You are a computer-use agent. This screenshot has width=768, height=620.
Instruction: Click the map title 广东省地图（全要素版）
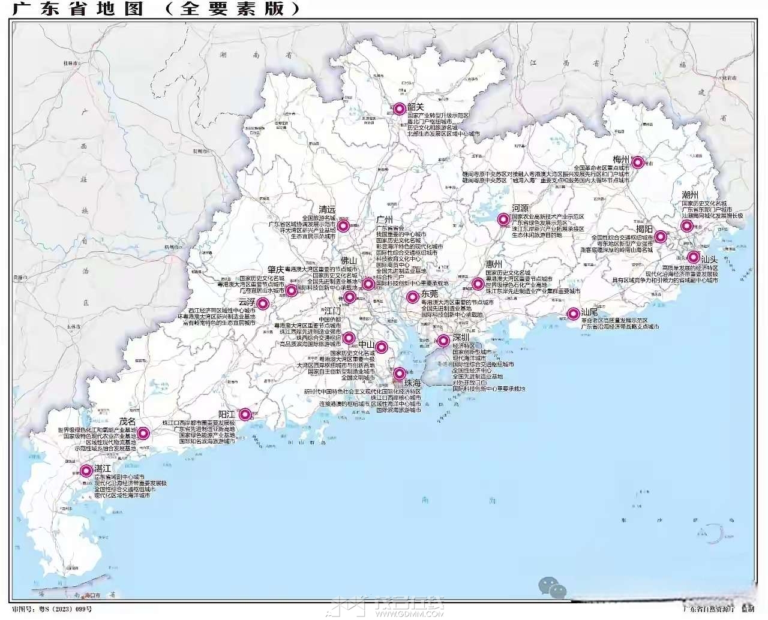(x=156, y=8)
